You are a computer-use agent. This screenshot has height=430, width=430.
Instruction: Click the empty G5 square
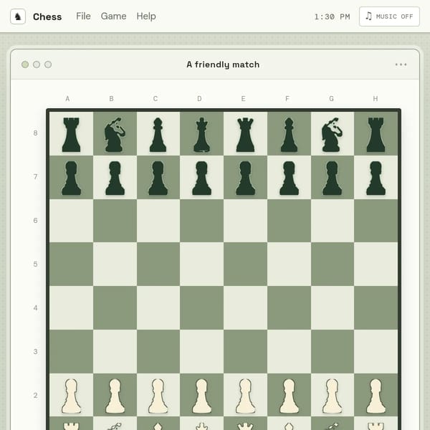pos(332,264)
